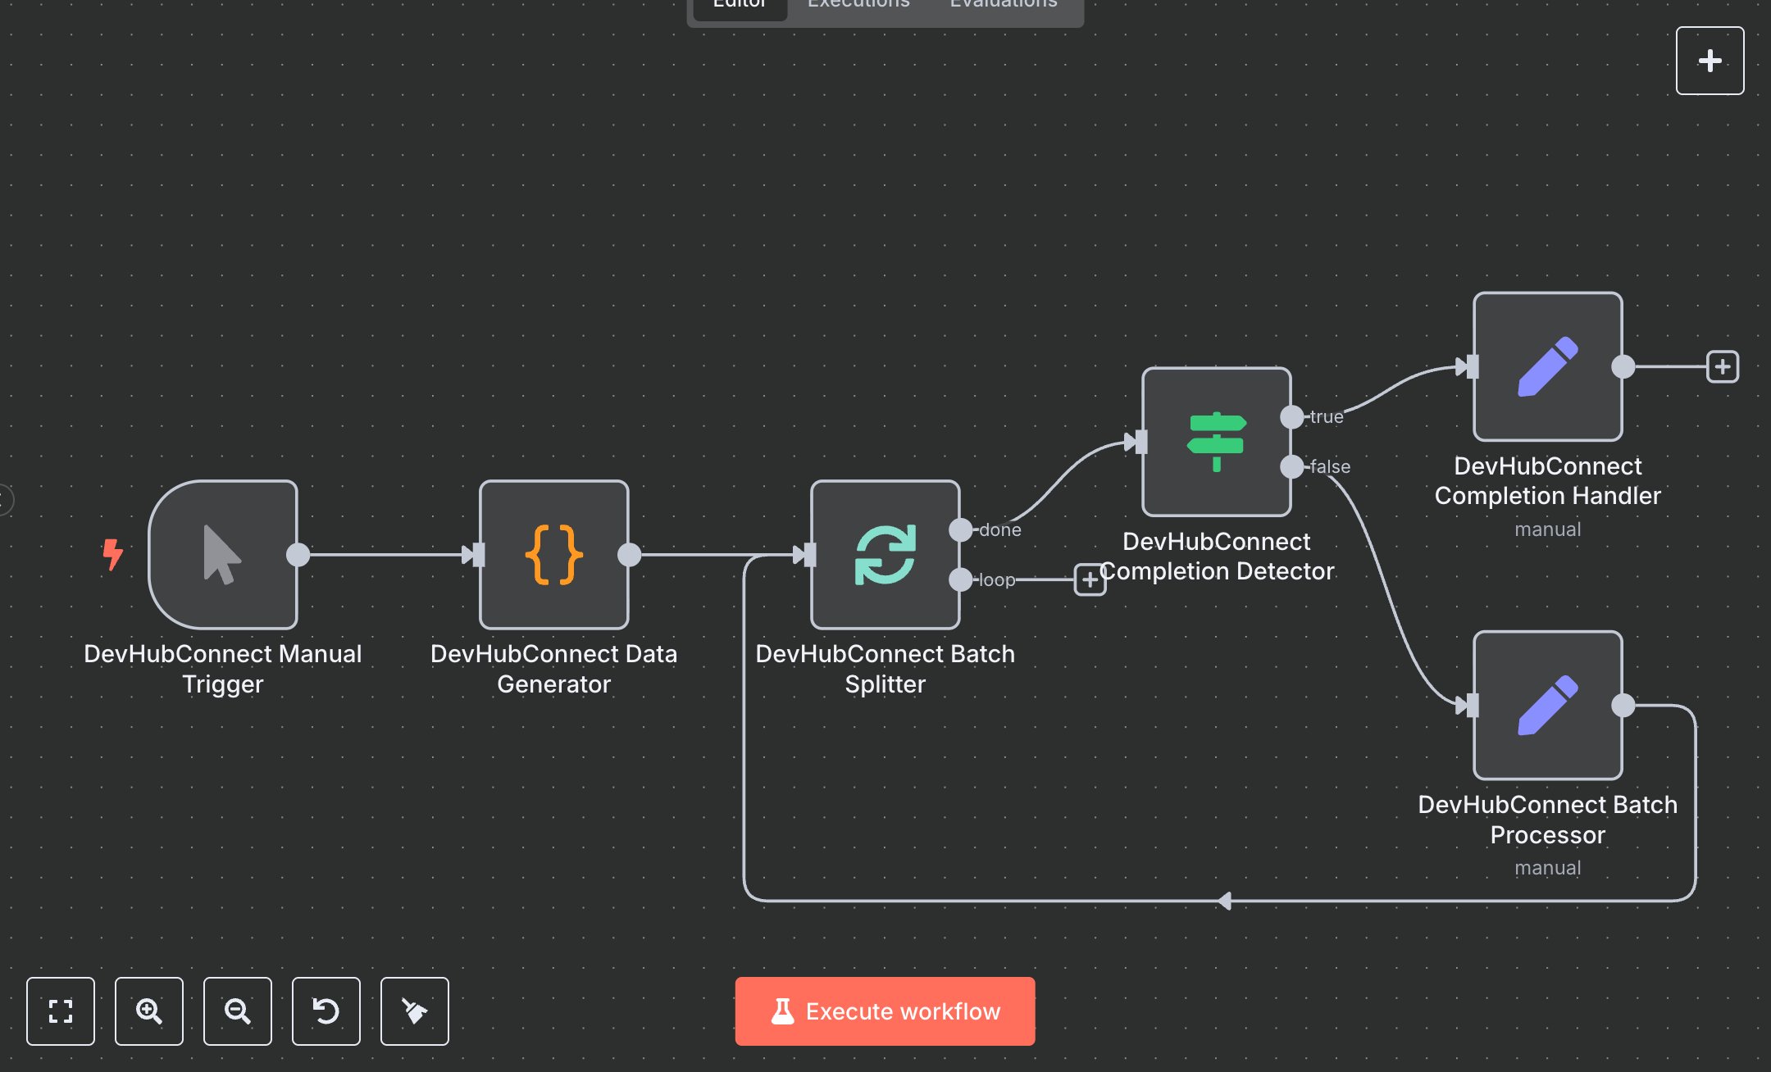
Task: Click the pencil icon on Completion Handler node
Action: (x=1546, y=366)
